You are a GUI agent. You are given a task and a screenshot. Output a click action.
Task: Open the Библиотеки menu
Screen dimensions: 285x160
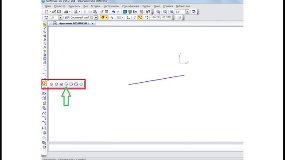pyautogui.click(x=183, y=6)
